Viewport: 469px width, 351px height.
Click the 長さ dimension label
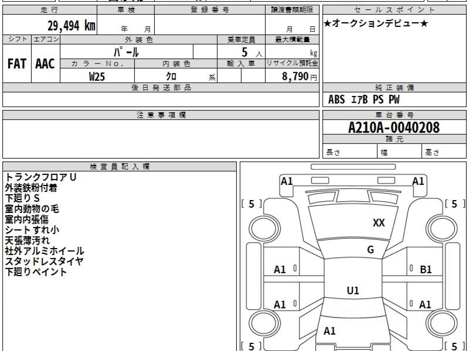pos(333,153)
